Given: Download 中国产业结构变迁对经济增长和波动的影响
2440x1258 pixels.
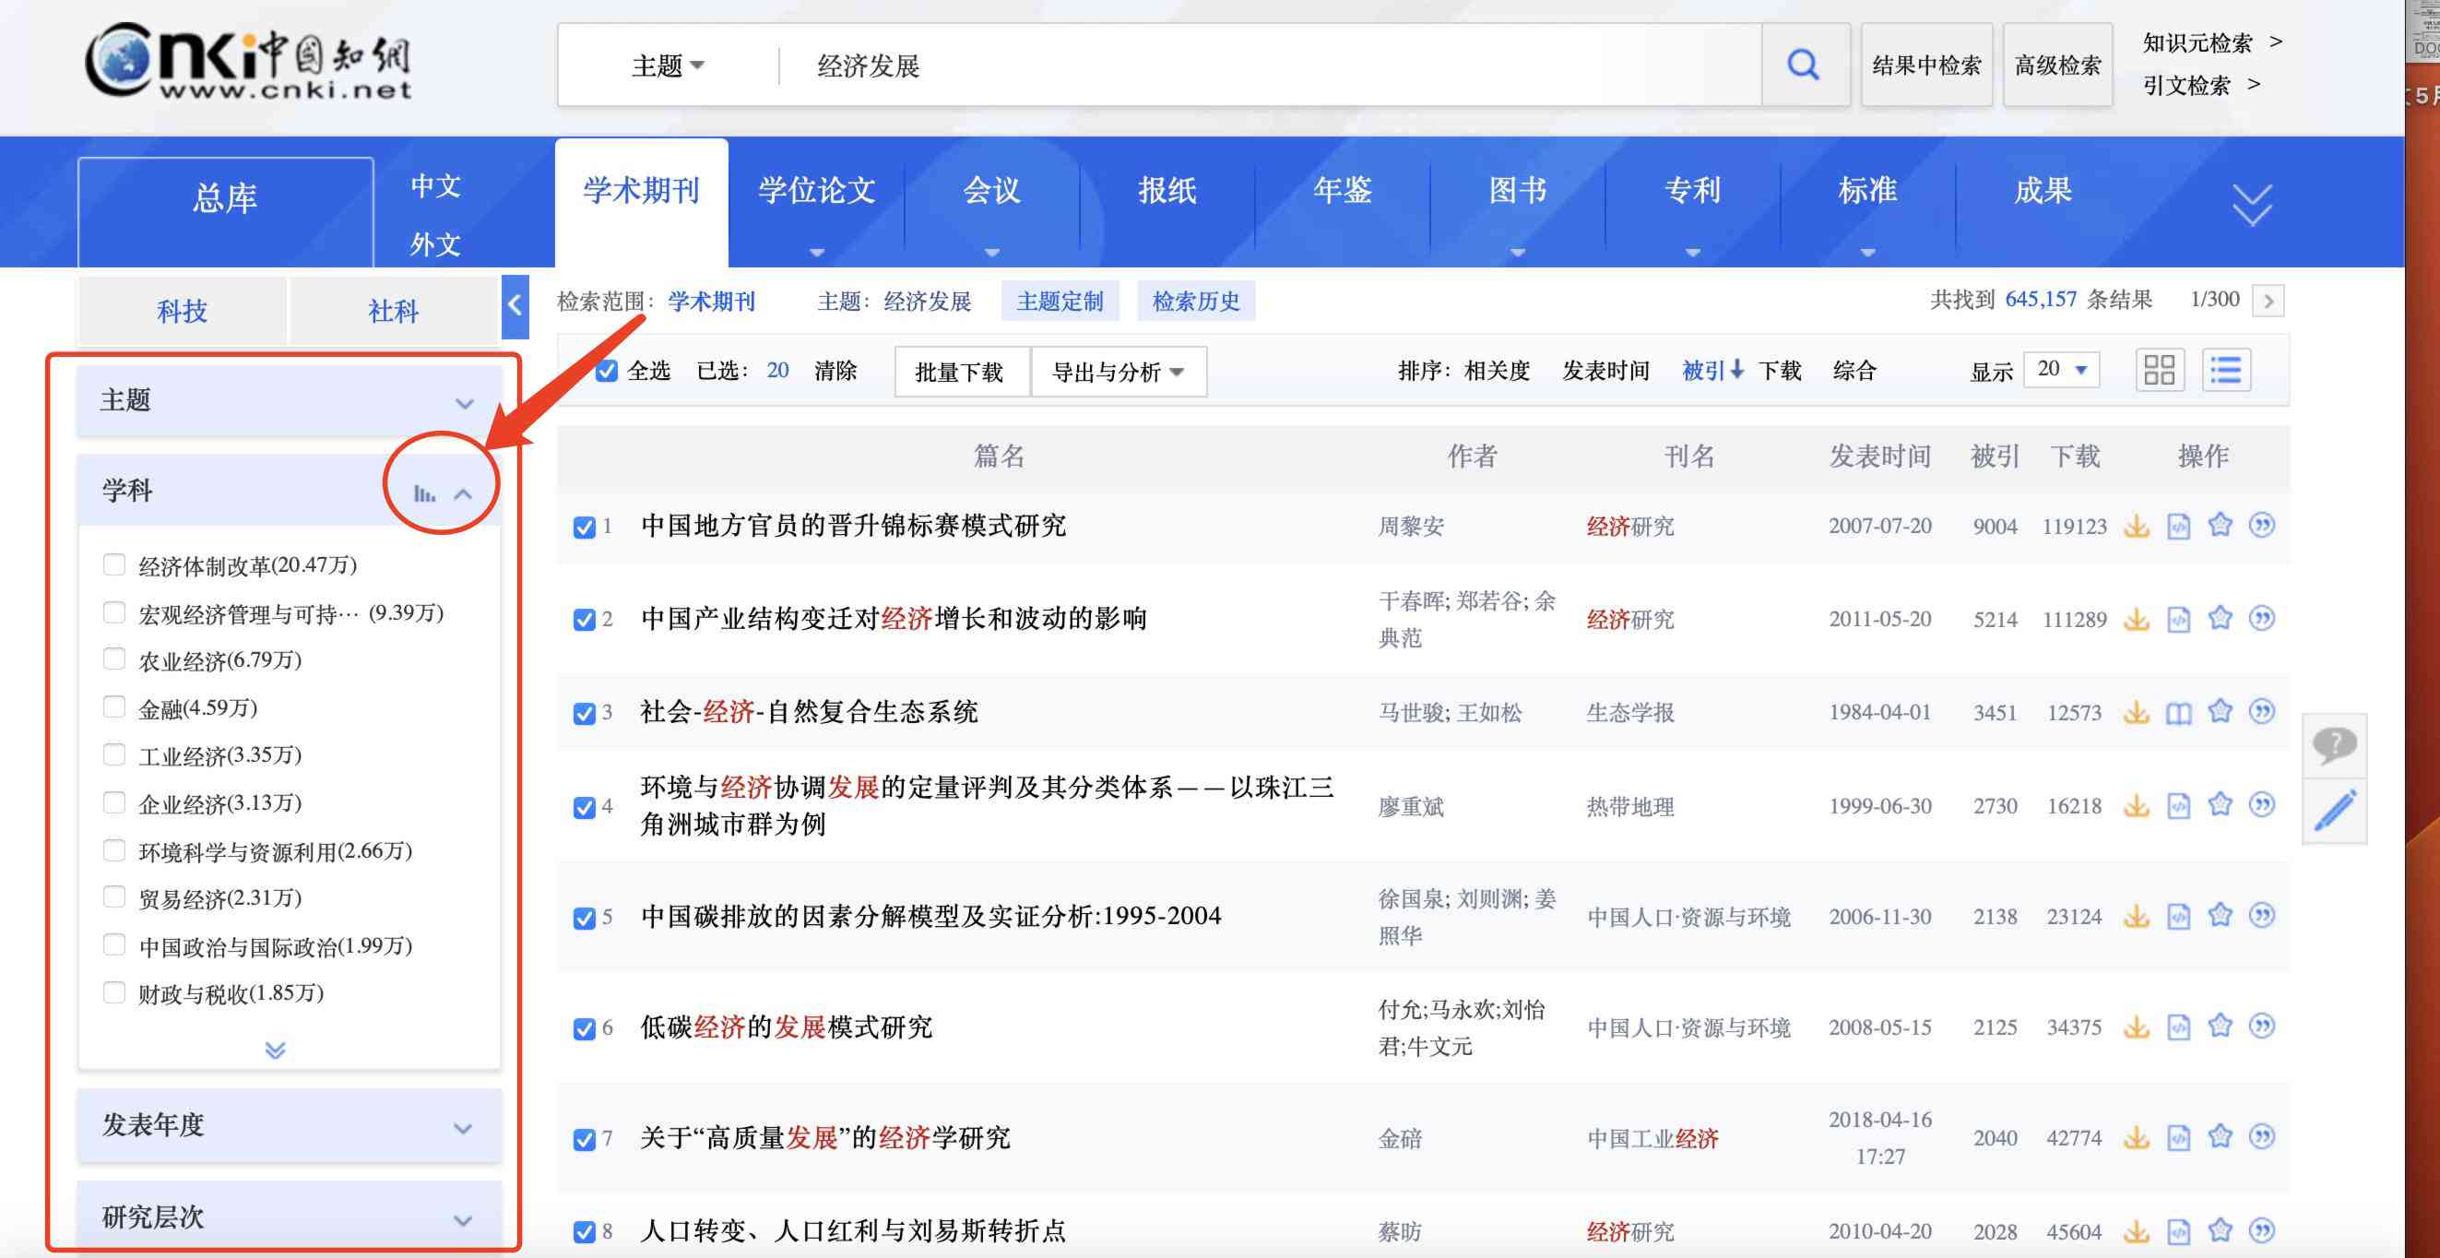Looking at the screenshot, I should point(2136,620).
